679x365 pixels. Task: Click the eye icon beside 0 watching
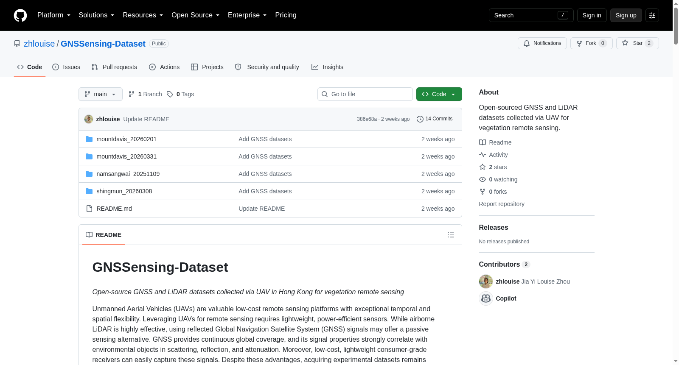tap(483, 179)
